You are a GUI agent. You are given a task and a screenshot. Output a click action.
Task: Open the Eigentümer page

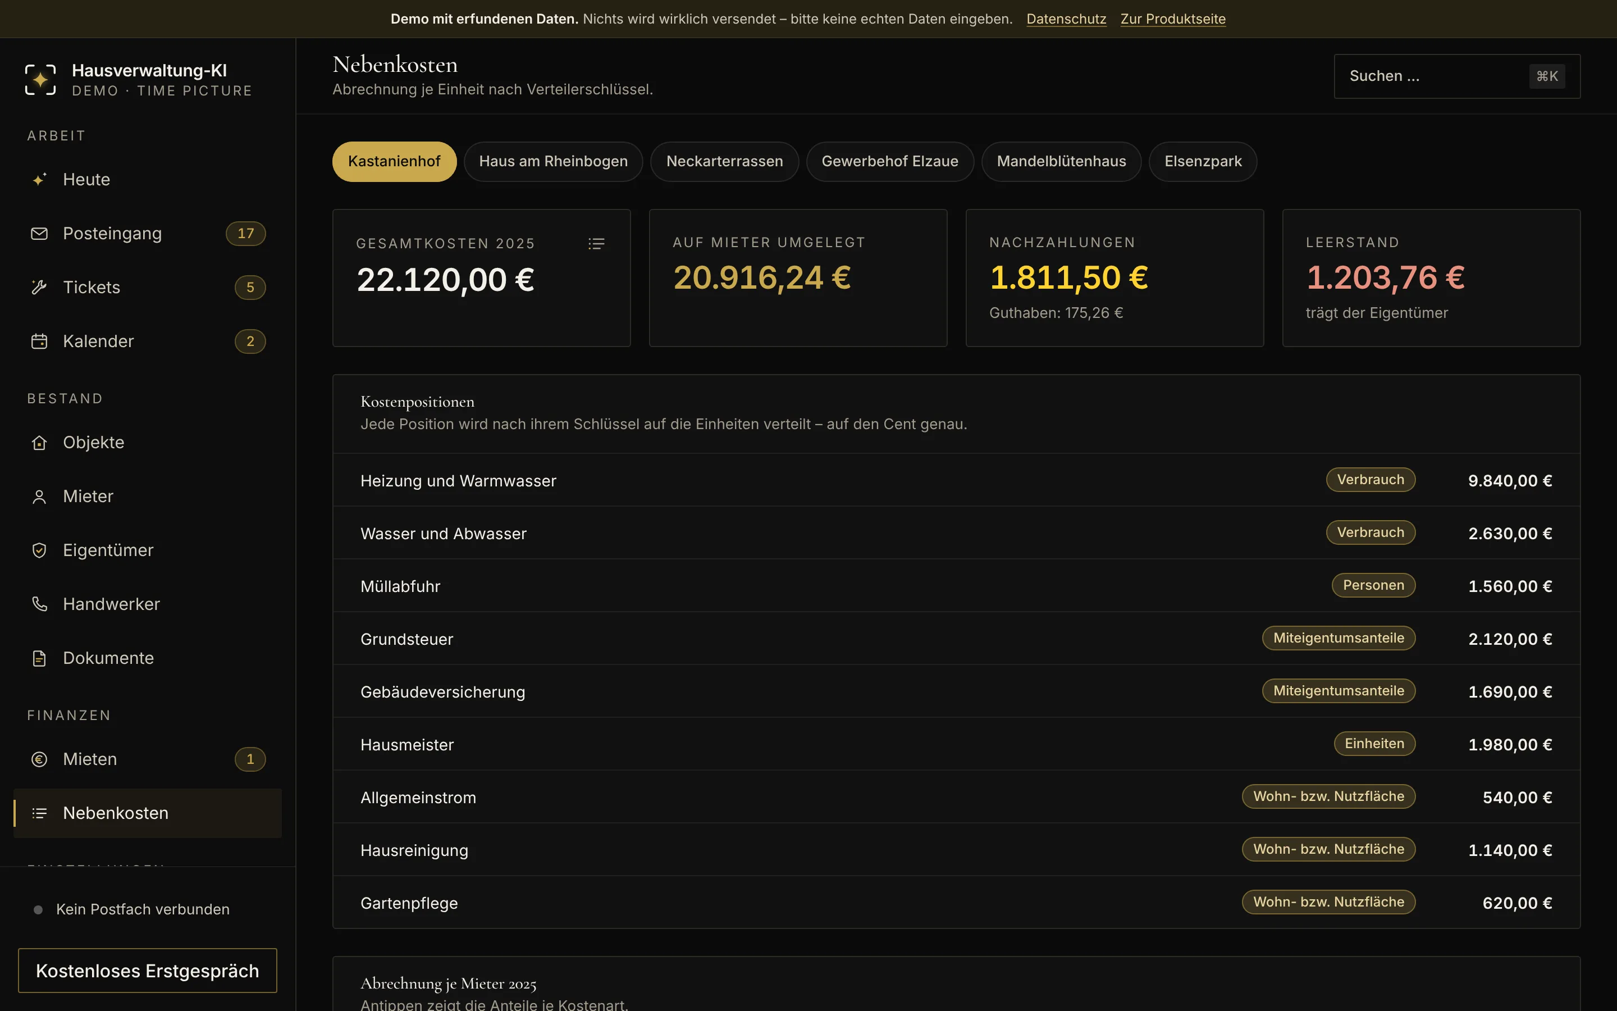point(148,550)
